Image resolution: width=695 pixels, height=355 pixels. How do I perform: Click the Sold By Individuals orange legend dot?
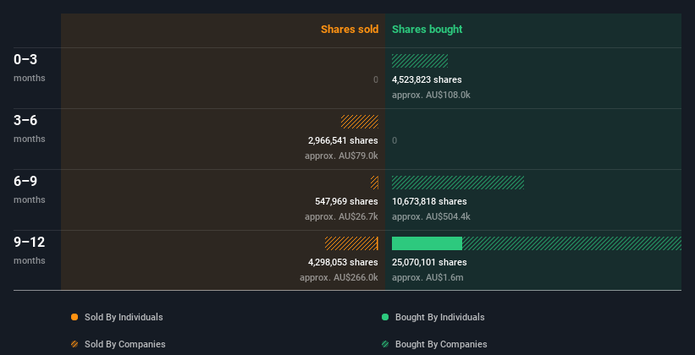tap(74, 317)
